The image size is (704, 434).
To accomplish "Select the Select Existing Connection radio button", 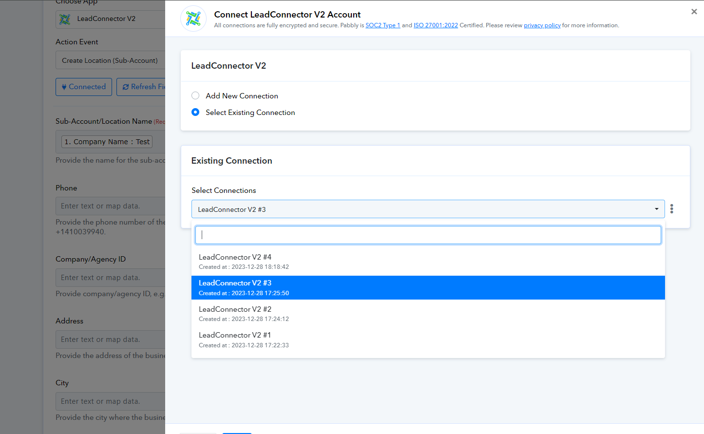I will tap(195, 112).
